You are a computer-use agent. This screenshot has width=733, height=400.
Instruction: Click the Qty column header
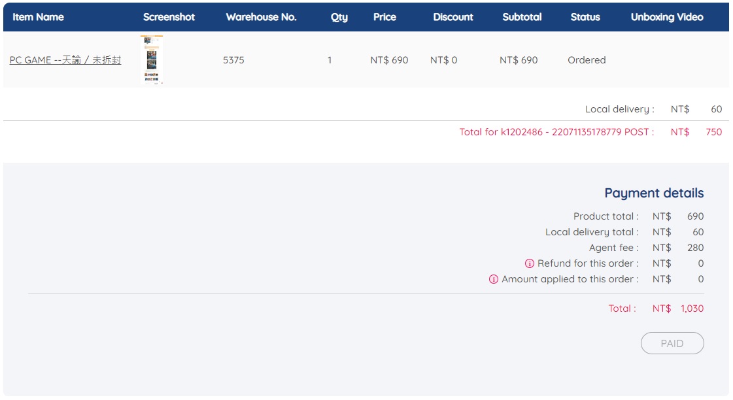339,17
